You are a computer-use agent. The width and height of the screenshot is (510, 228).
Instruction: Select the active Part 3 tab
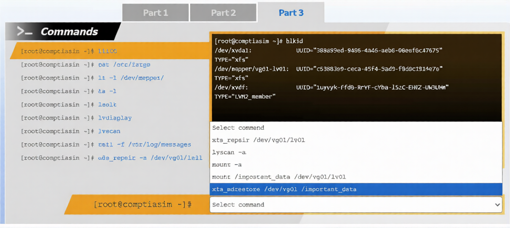291,13
